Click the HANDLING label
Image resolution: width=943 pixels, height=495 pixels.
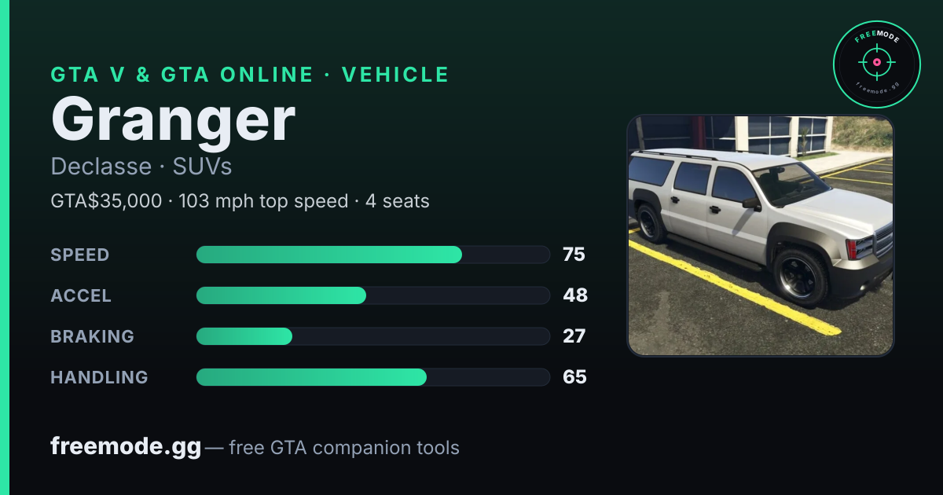pos(99,377)
